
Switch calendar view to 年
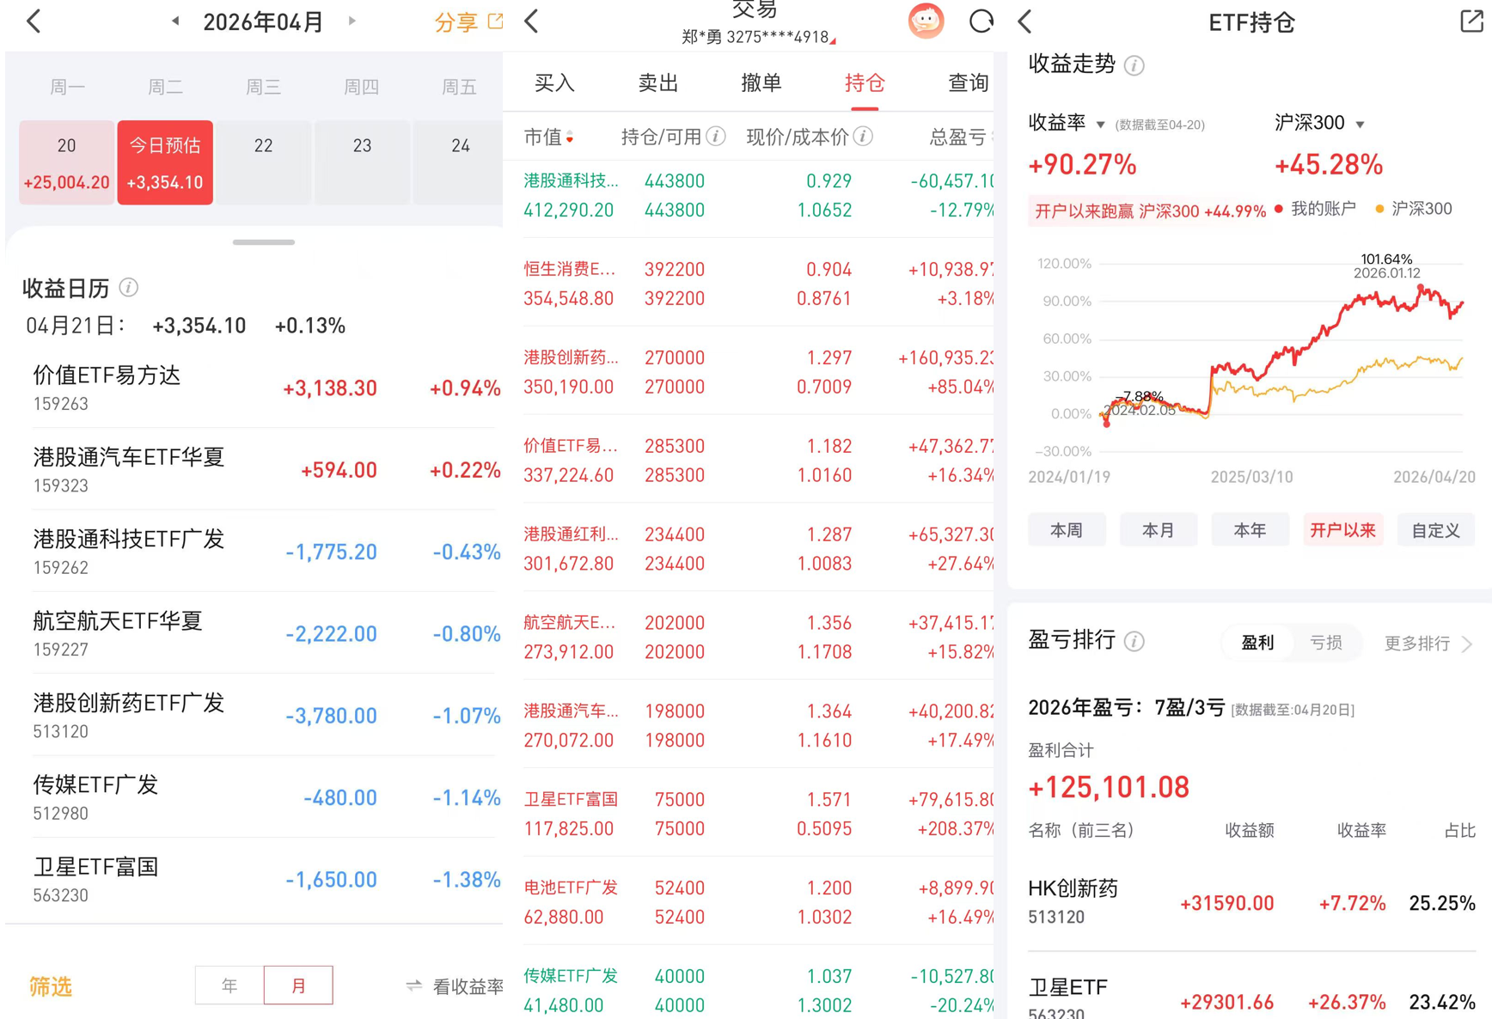tap(229, 985)
